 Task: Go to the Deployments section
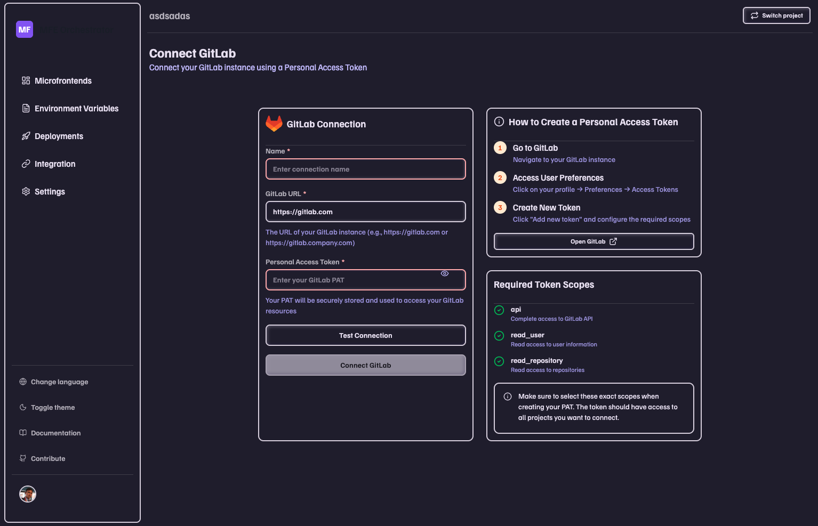pos(59,136)
